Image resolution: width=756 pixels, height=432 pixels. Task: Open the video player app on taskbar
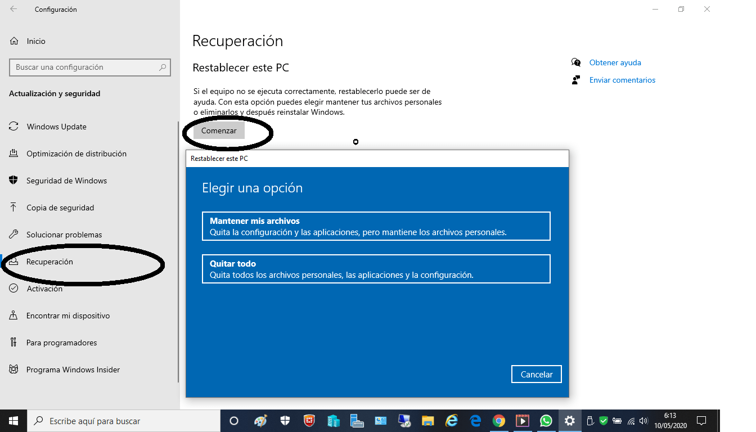(x=523, y=421)
